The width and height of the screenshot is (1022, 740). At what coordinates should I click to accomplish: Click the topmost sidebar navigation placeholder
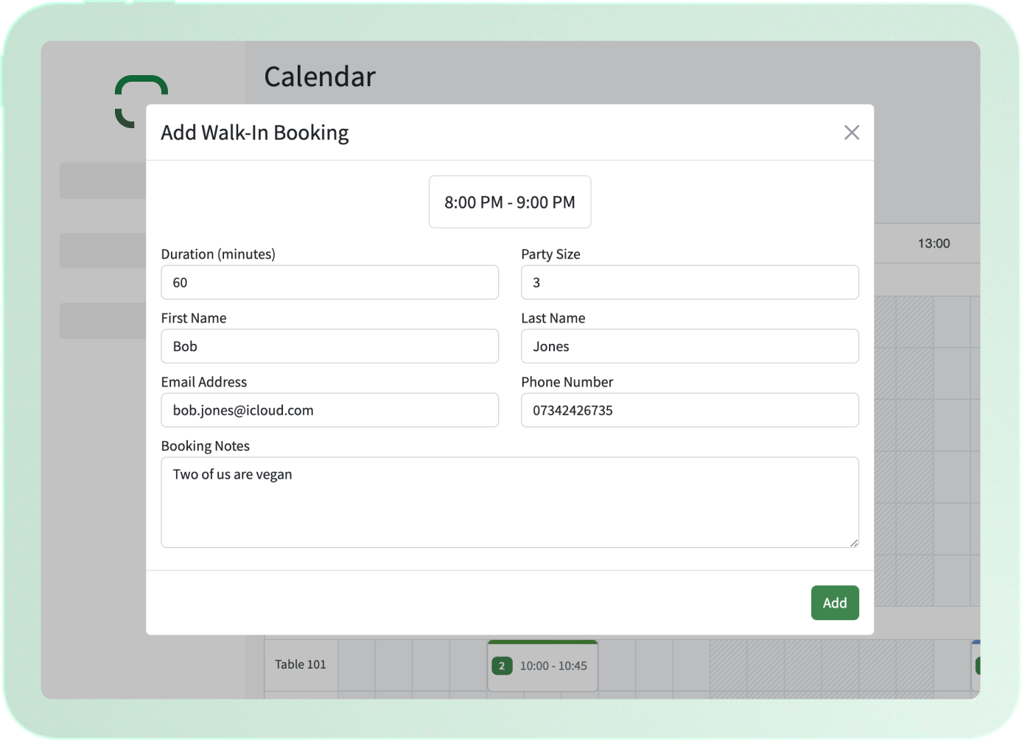[x=103, y=180]
